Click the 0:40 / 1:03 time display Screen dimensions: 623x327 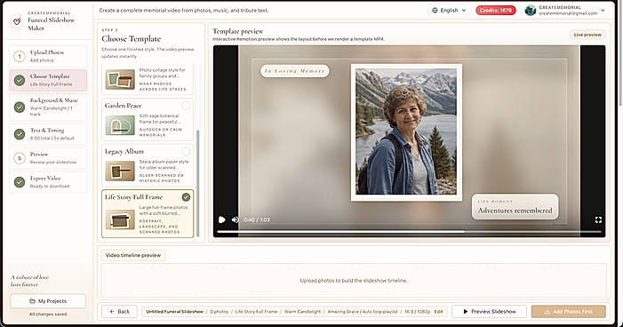point(257,219)
